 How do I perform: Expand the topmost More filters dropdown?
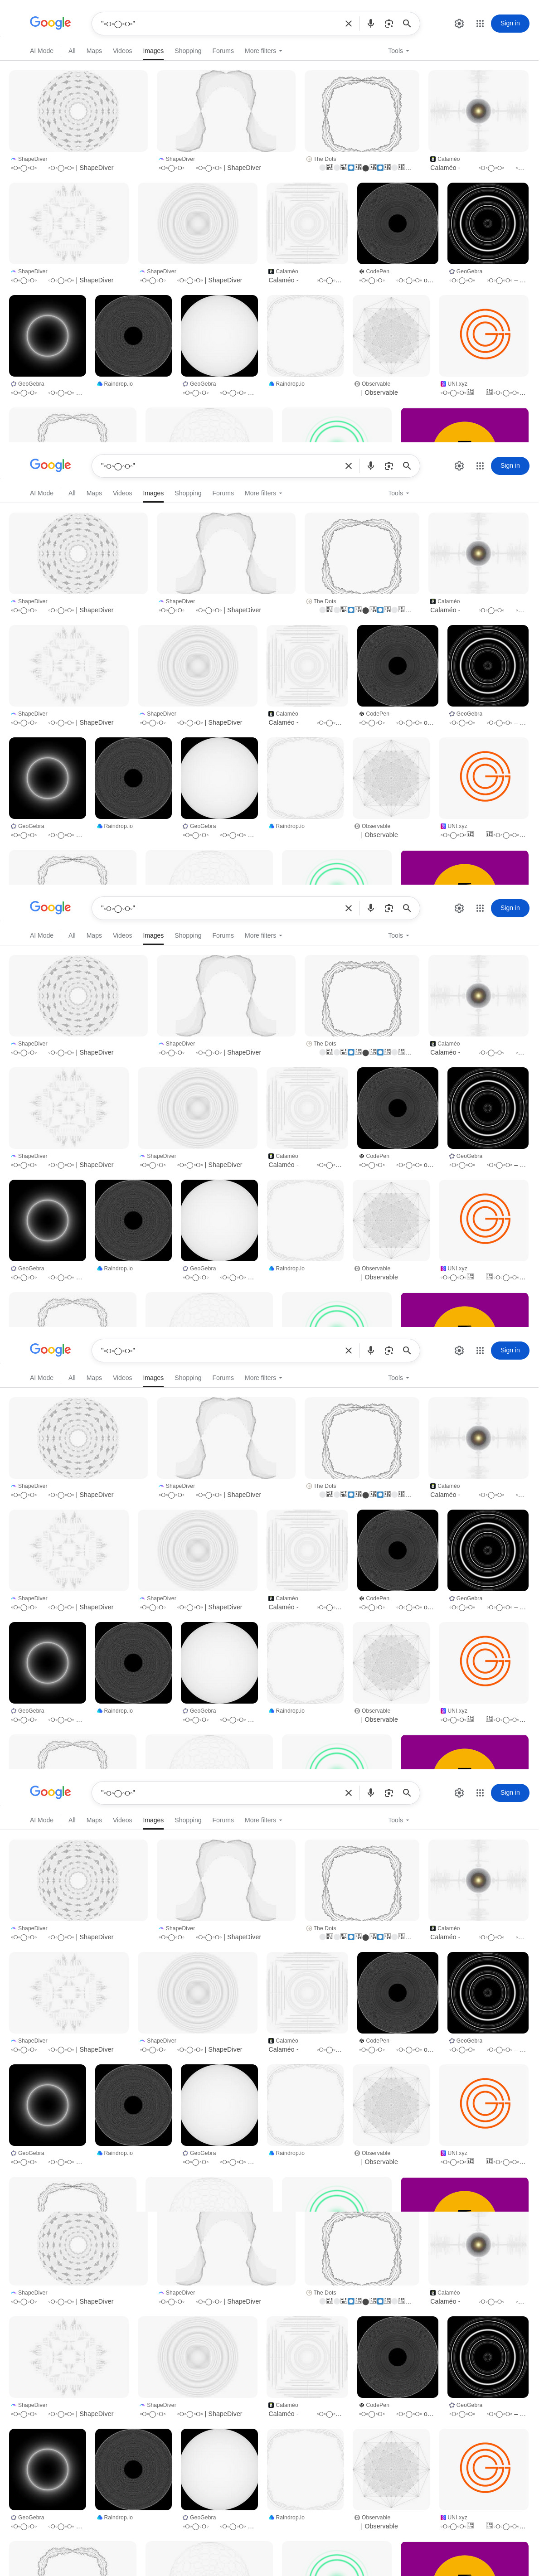pyautogui.click(x=263, y=51)
